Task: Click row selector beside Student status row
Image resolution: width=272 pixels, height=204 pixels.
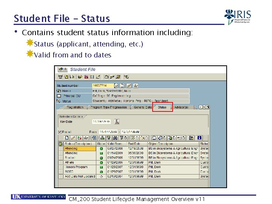Action: [x=61, y=158]
